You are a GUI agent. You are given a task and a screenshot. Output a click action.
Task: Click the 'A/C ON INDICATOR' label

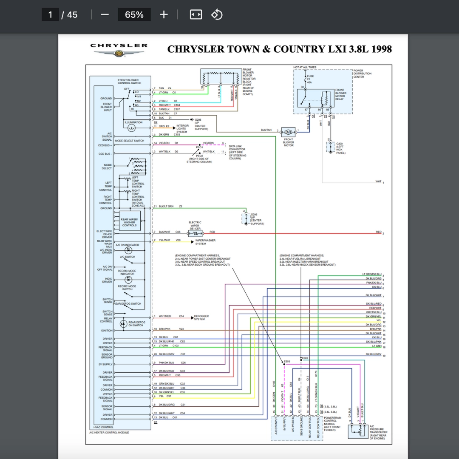[x=127, y=245]
